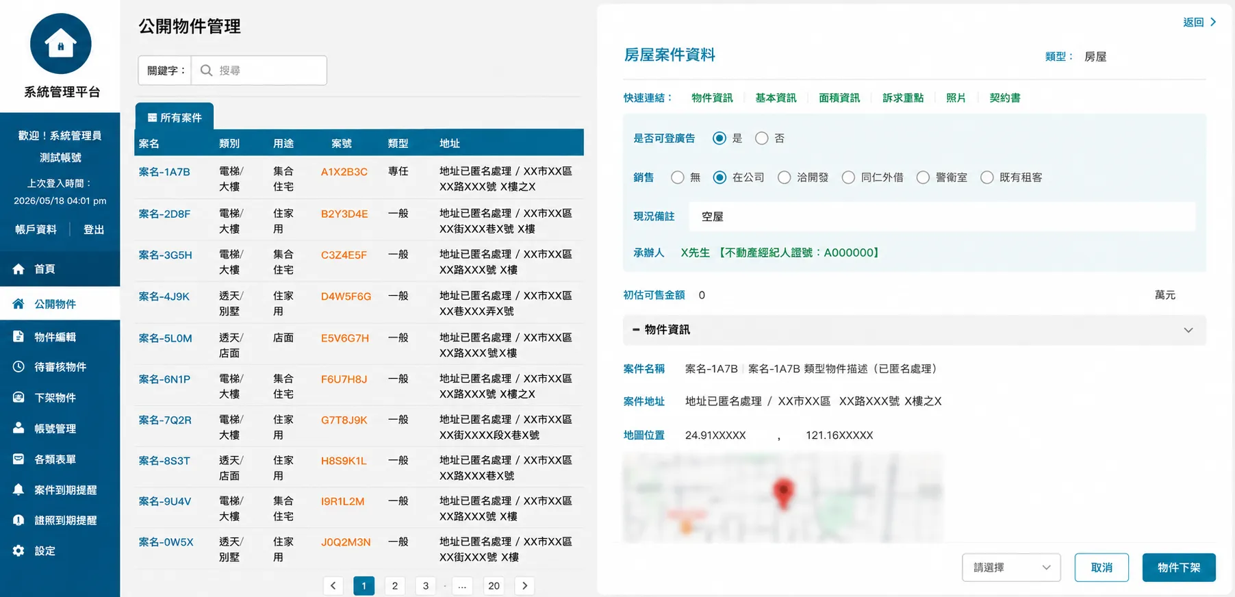Open case link 案名-3G5H
The height and width of the screenshot is (597, 1235).
point(166,255)
